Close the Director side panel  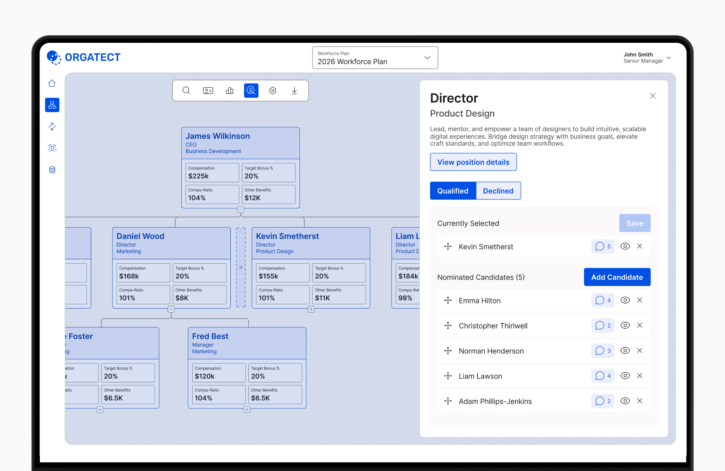[653, 96]
